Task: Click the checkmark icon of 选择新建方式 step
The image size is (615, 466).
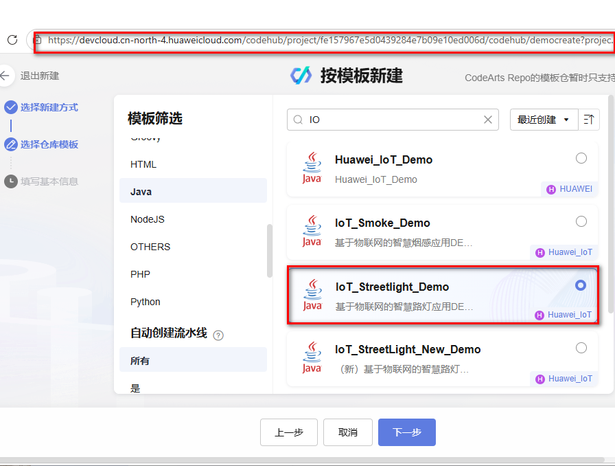Action: (10, 107)
